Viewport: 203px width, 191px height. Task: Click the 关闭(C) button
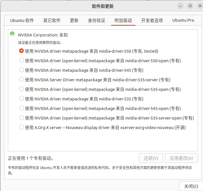pyautogui.click(x=191, y=186)
